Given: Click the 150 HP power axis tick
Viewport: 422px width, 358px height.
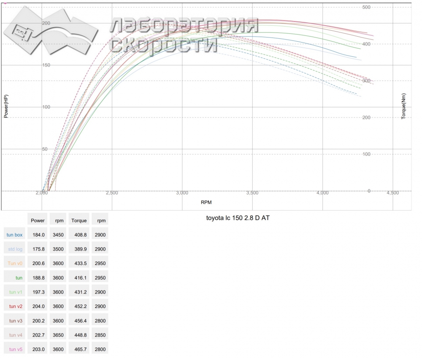Looking at the screenshot, I should pos(46,65).
